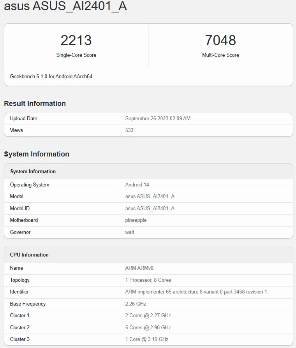Click the large System Information section heading
This screenshot has width=296, height=348.
pyautogui.click(x=37, y=154)
